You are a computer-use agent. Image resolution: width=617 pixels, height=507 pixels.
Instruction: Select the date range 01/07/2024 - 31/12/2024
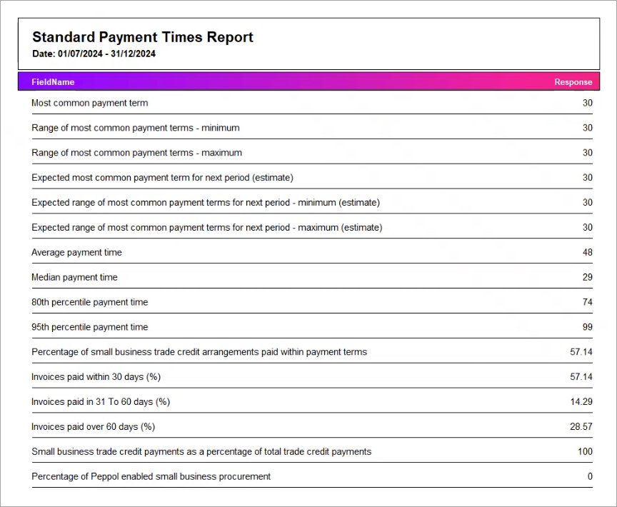point(98,54)
